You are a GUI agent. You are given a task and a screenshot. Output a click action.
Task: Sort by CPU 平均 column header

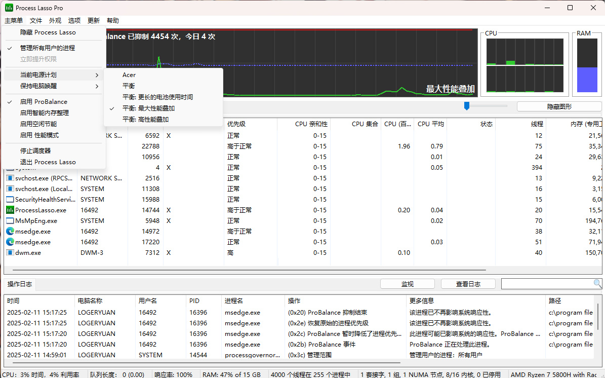[x=430, y=124]
